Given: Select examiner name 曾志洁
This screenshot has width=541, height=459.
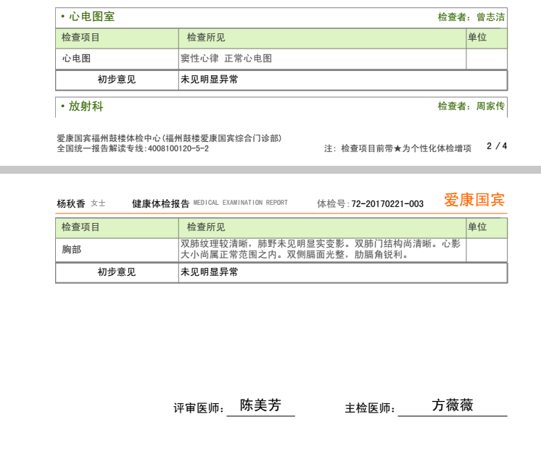Looking at the screenshot, I should tap(491, 17).
